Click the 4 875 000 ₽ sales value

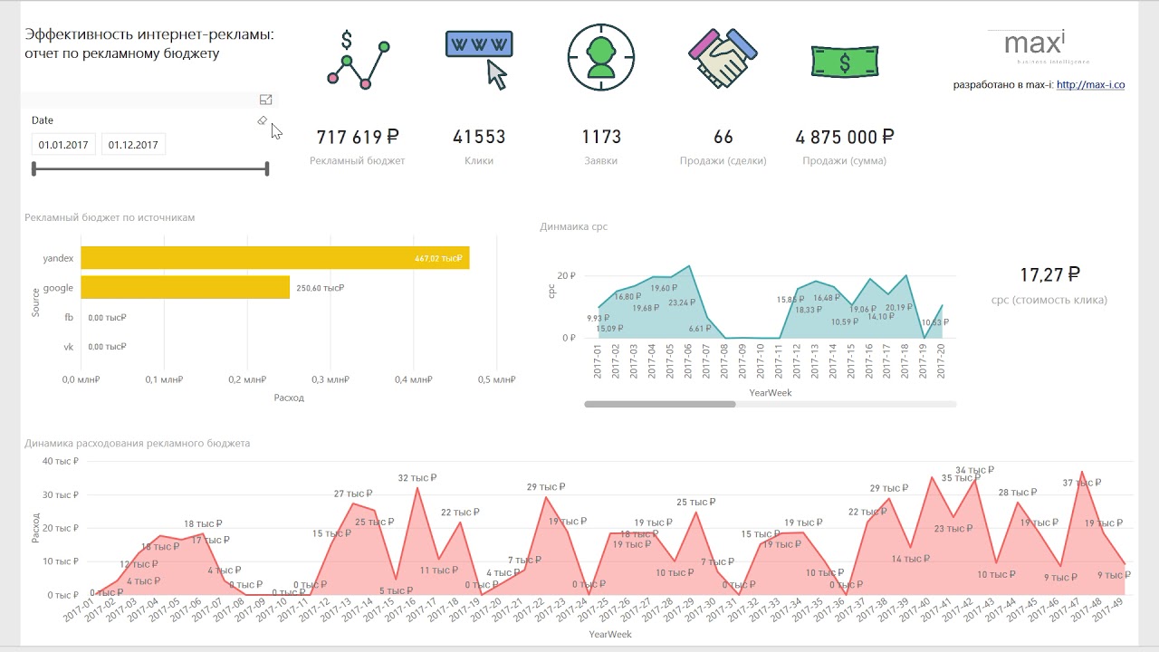[x=845, y=138]
